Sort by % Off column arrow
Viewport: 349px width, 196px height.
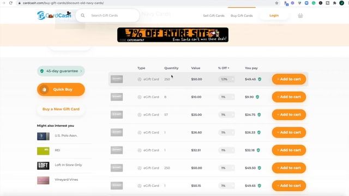tap(228, 68)
